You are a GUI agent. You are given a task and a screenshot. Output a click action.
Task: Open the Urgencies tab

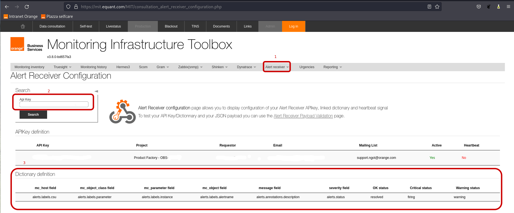[x=307, y=67]
